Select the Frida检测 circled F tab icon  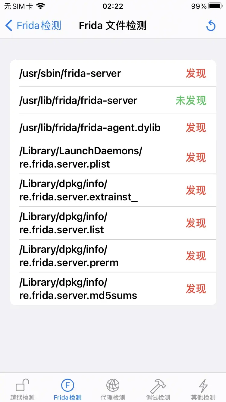click(67, 385)
